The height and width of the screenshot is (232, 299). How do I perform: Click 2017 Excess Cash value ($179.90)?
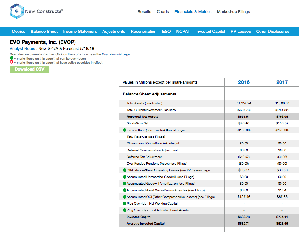(x=282, y=130)
